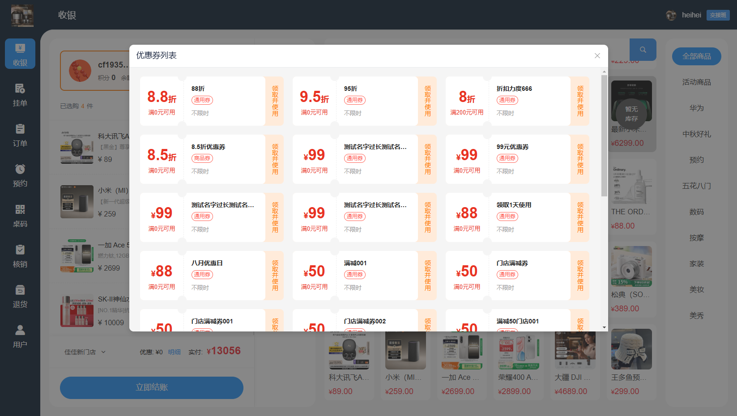Click the 荣耀400 product thumbnail
The width and height of the screenshot is (737, 416).
coord(519,350)
